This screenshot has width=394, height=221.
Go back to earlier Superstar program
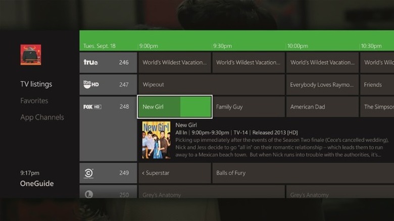click(174, 173)
